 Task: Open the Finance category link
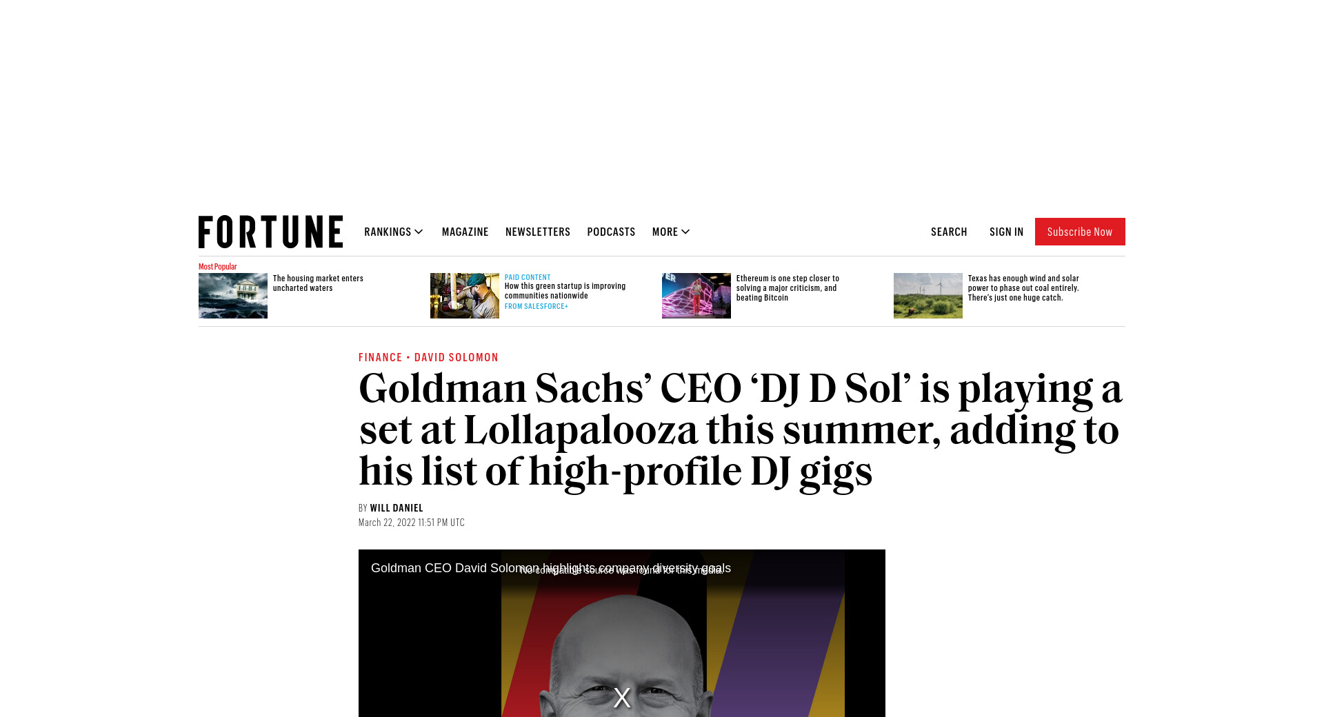click(380, 357)
